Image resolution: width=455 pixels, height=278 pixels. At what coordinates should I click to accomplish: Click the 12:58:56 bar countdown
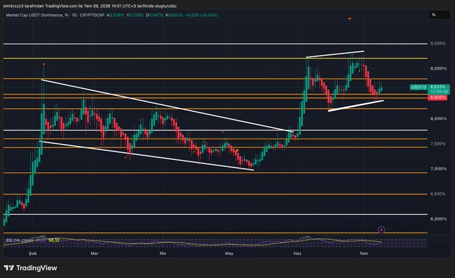[x=439, y=92]
